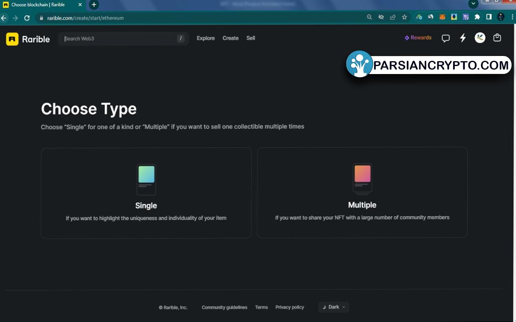
Task: Open the Explore menu
Action: (x=206, y=38)
